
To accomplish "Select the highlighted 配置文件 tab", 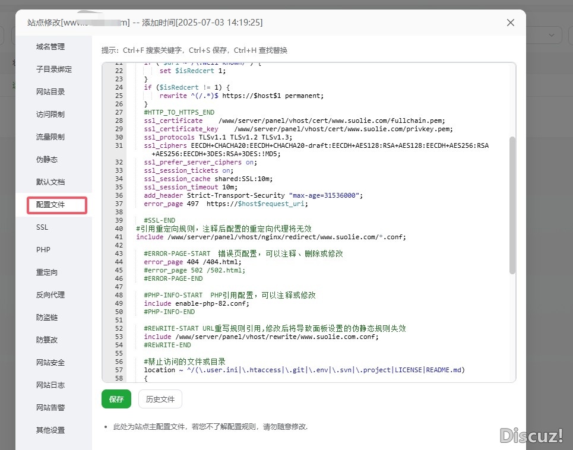I will (x=50, y=205).
